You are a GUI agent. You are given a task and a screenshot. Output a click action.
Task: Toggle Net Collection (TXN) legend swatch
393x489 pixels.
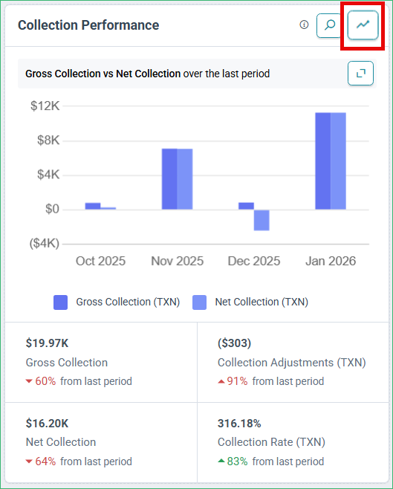[199, 302]
